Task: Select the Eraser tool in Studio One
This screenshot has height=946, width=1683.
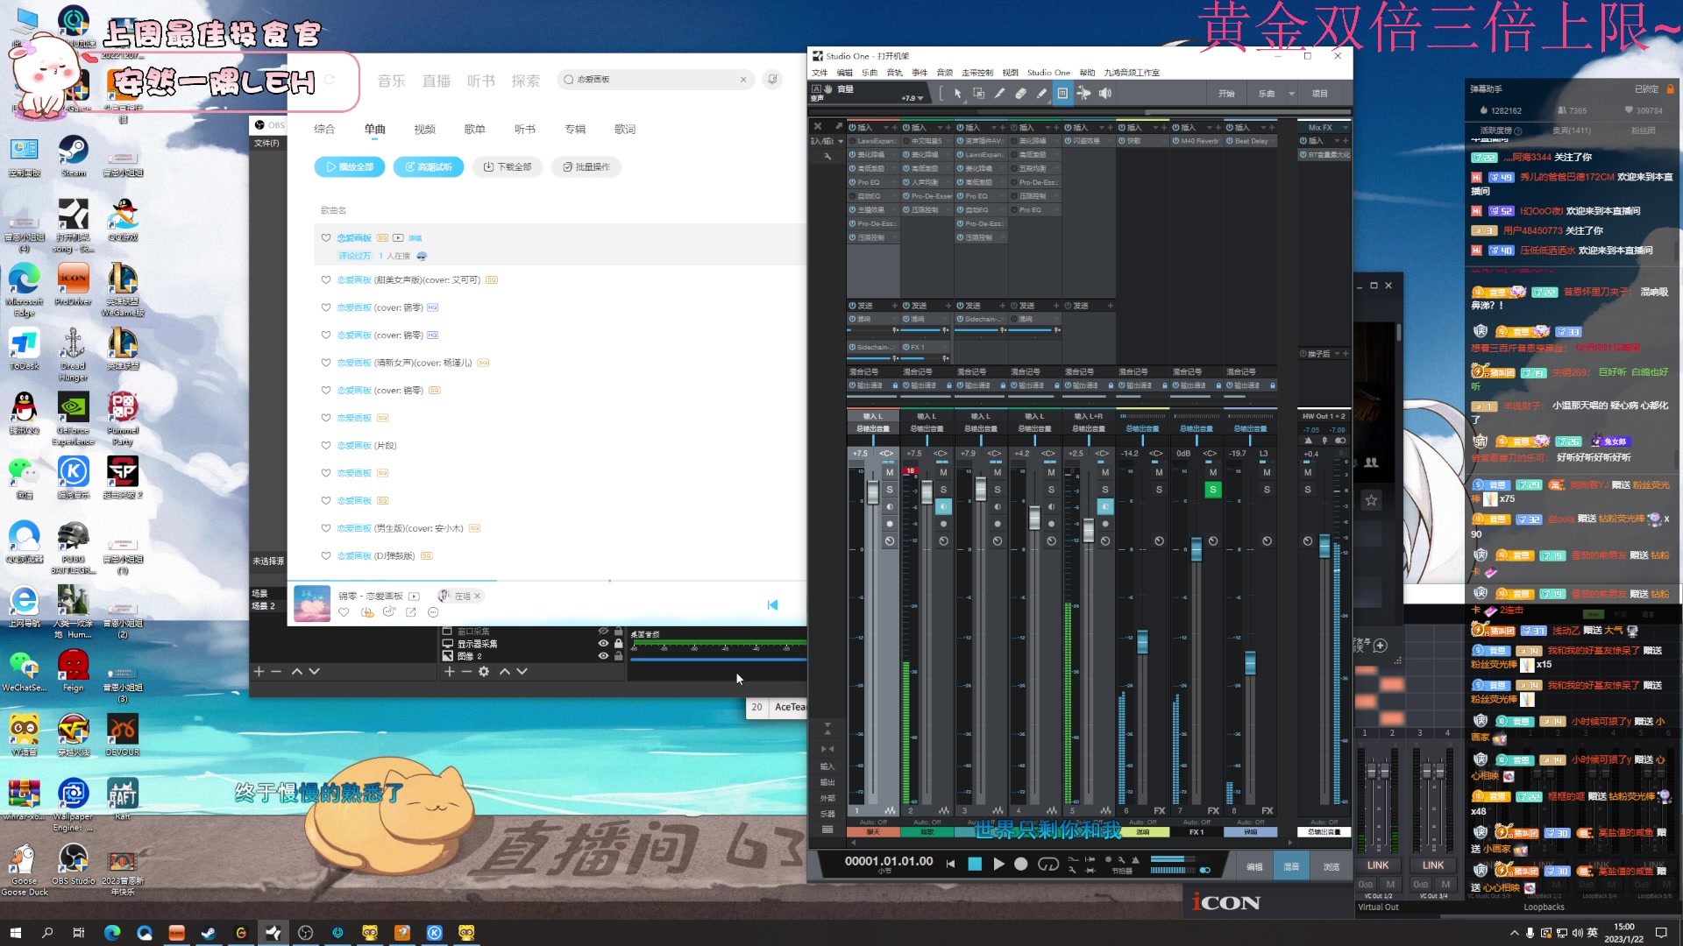Action: [1020, 94]
